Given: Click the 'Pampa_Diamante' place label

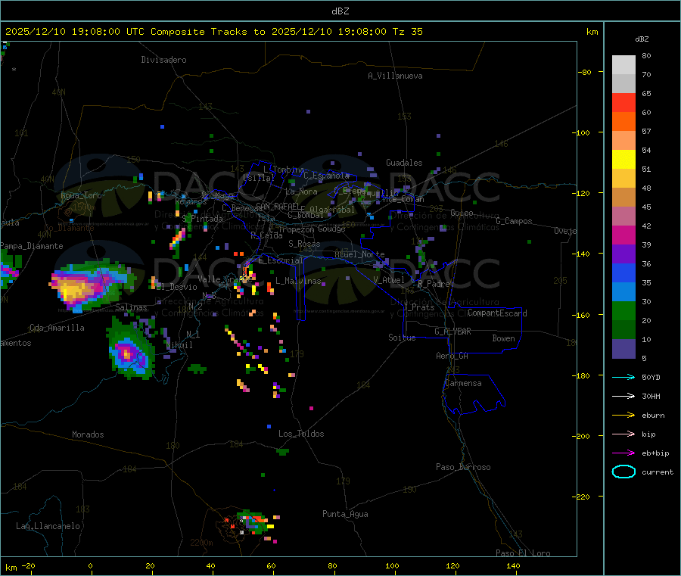Looking at the screenshot, I should pos(32,246).
